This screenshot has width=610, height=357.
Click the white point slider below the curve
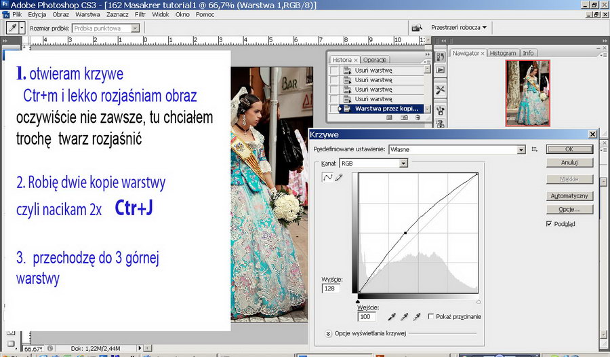(479, 301)
